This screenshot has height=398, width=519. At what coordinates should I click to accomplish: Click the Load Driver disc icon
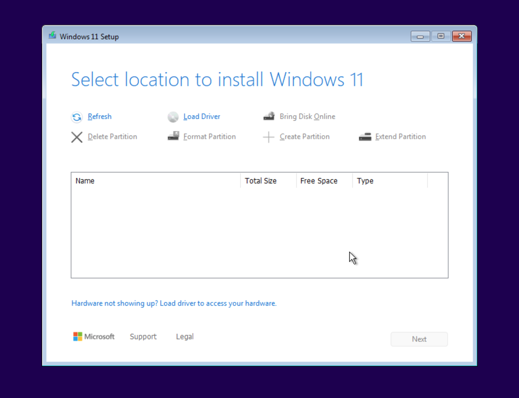(x=173, y=117)
